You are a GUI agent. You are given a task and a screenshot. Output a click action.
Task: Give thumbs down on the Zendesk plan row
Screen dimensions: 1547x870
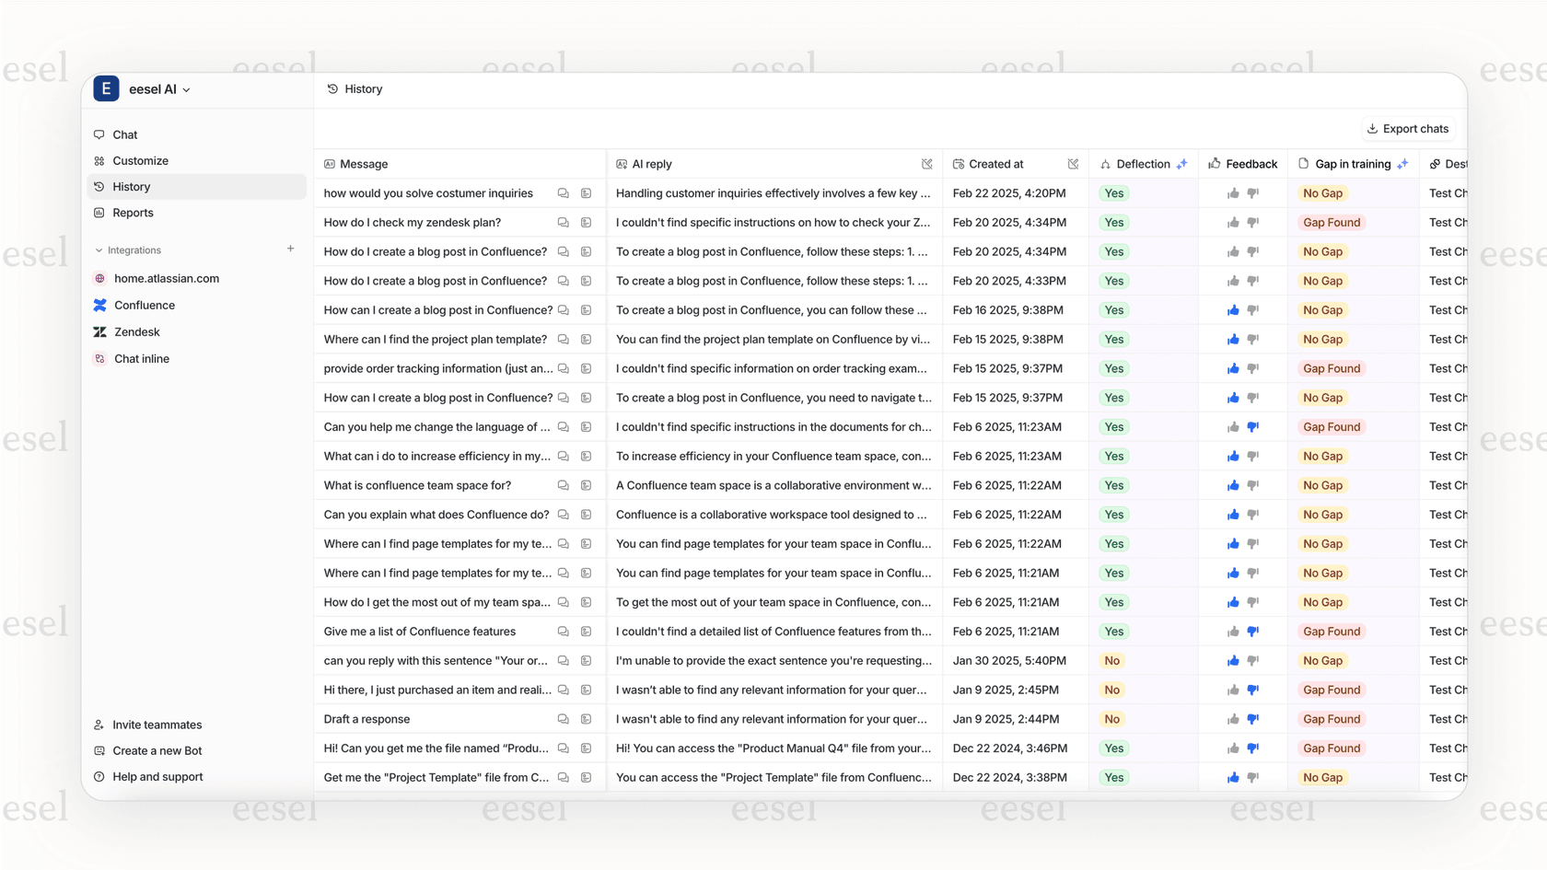(1252, 222)
